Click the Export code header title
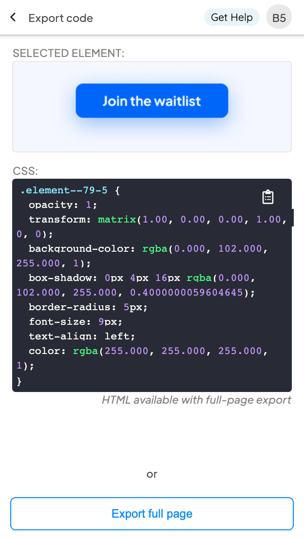The image size is (304, 541). tap(60, 19)
